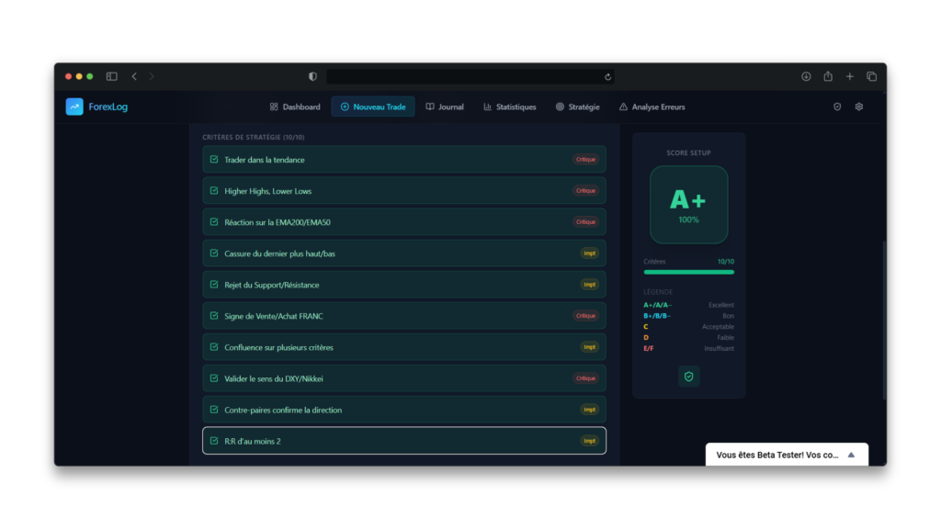Click the 10/10 critères count

[726, 262]
